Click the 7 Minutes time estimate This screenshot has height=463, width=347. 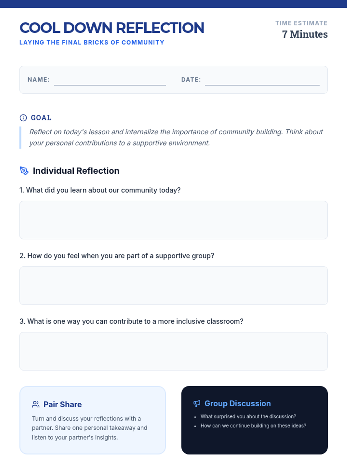point(305,34)
